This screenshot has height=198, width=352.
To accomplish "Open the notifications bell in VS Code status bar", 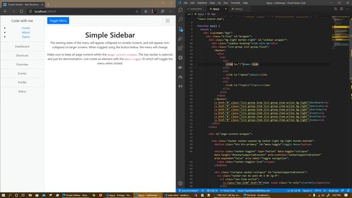I will coord(348,191).
